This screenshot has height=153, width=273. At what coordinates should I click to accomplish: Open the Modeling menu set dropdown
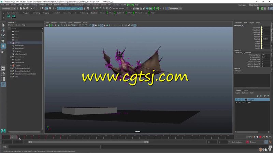tap(9, 8)
